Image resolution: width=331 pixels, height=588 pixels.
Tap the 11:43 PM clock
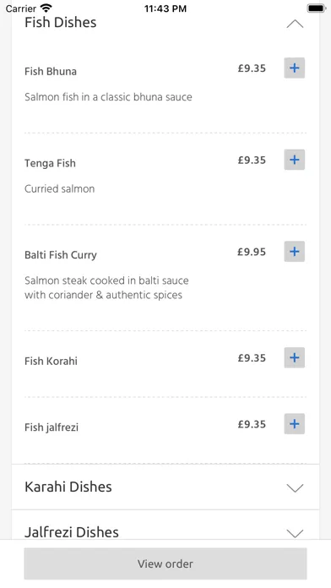click(165, 8)
